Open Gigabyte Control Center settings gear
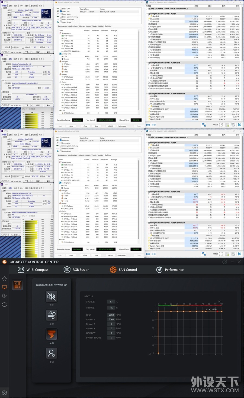Screen dimensions: 244x398 tap(4, 393)
